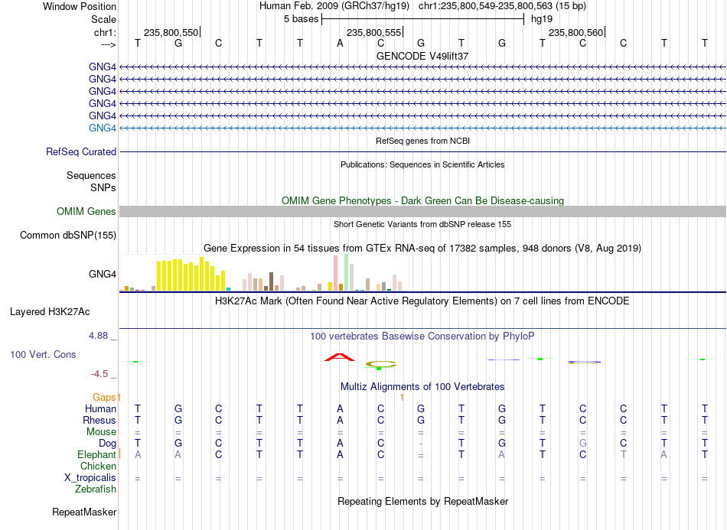Click the red A conservation logo glyph
The height and width of the screenshot is (530, 727).
point(339,357)
